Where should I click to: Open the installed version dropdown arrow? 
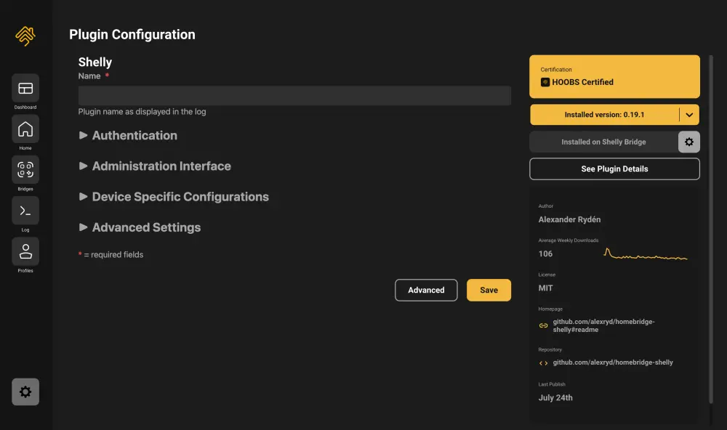689,115
